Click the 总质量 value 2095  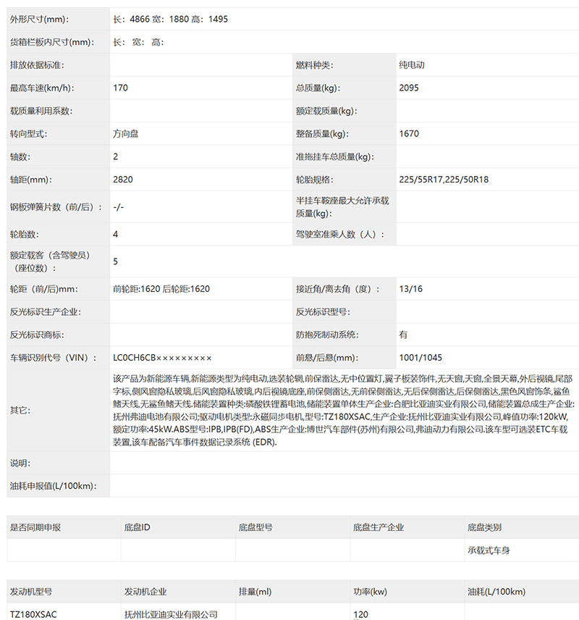coord(409,88)
